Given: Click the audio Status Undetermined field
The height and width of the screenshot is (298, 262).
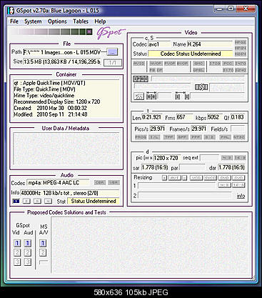Looking at the screenshot, I should point(94,202).
